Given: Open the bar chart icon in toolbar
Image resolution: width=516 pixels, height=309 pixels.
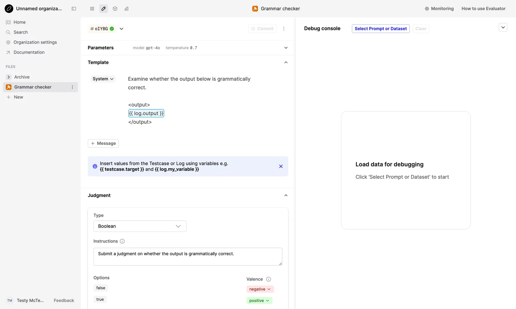Looking at the screenshot, I should click(126, 9).
